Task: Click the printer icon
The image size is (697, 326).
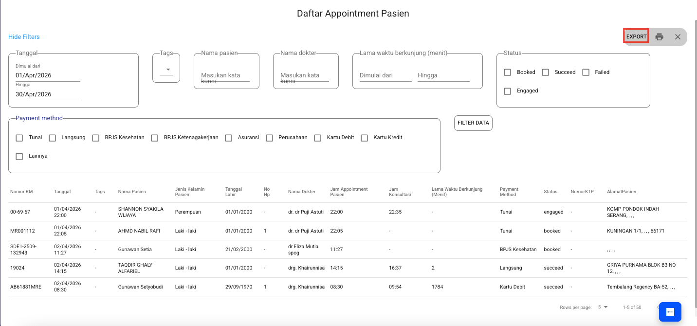Action: [x=659, y=37]
